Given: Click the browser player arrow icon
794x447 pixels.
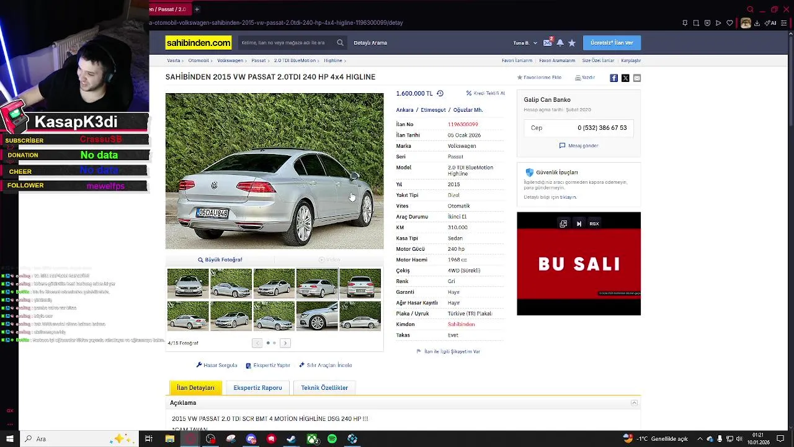Looking at the screenshot, I should [718, 23].
